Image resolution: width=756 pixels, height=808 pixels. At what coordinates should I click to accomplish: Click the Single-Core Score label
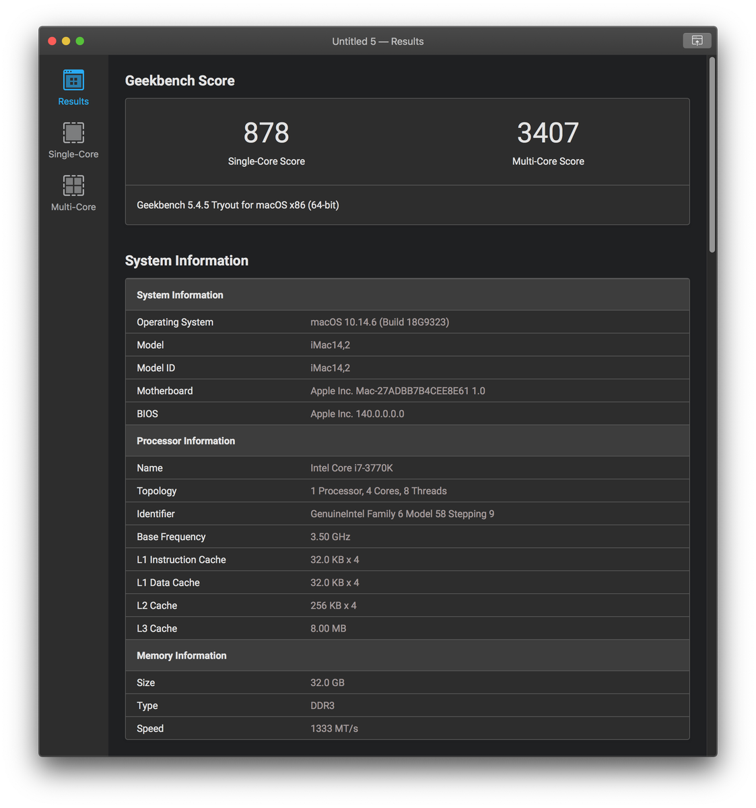tap(267, 162)
